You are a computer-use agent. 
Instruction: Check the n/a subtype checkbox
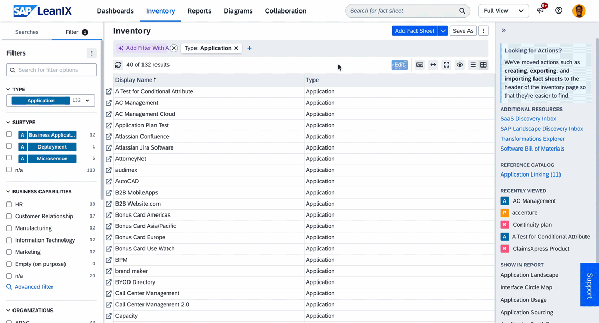tap(9, 170)
